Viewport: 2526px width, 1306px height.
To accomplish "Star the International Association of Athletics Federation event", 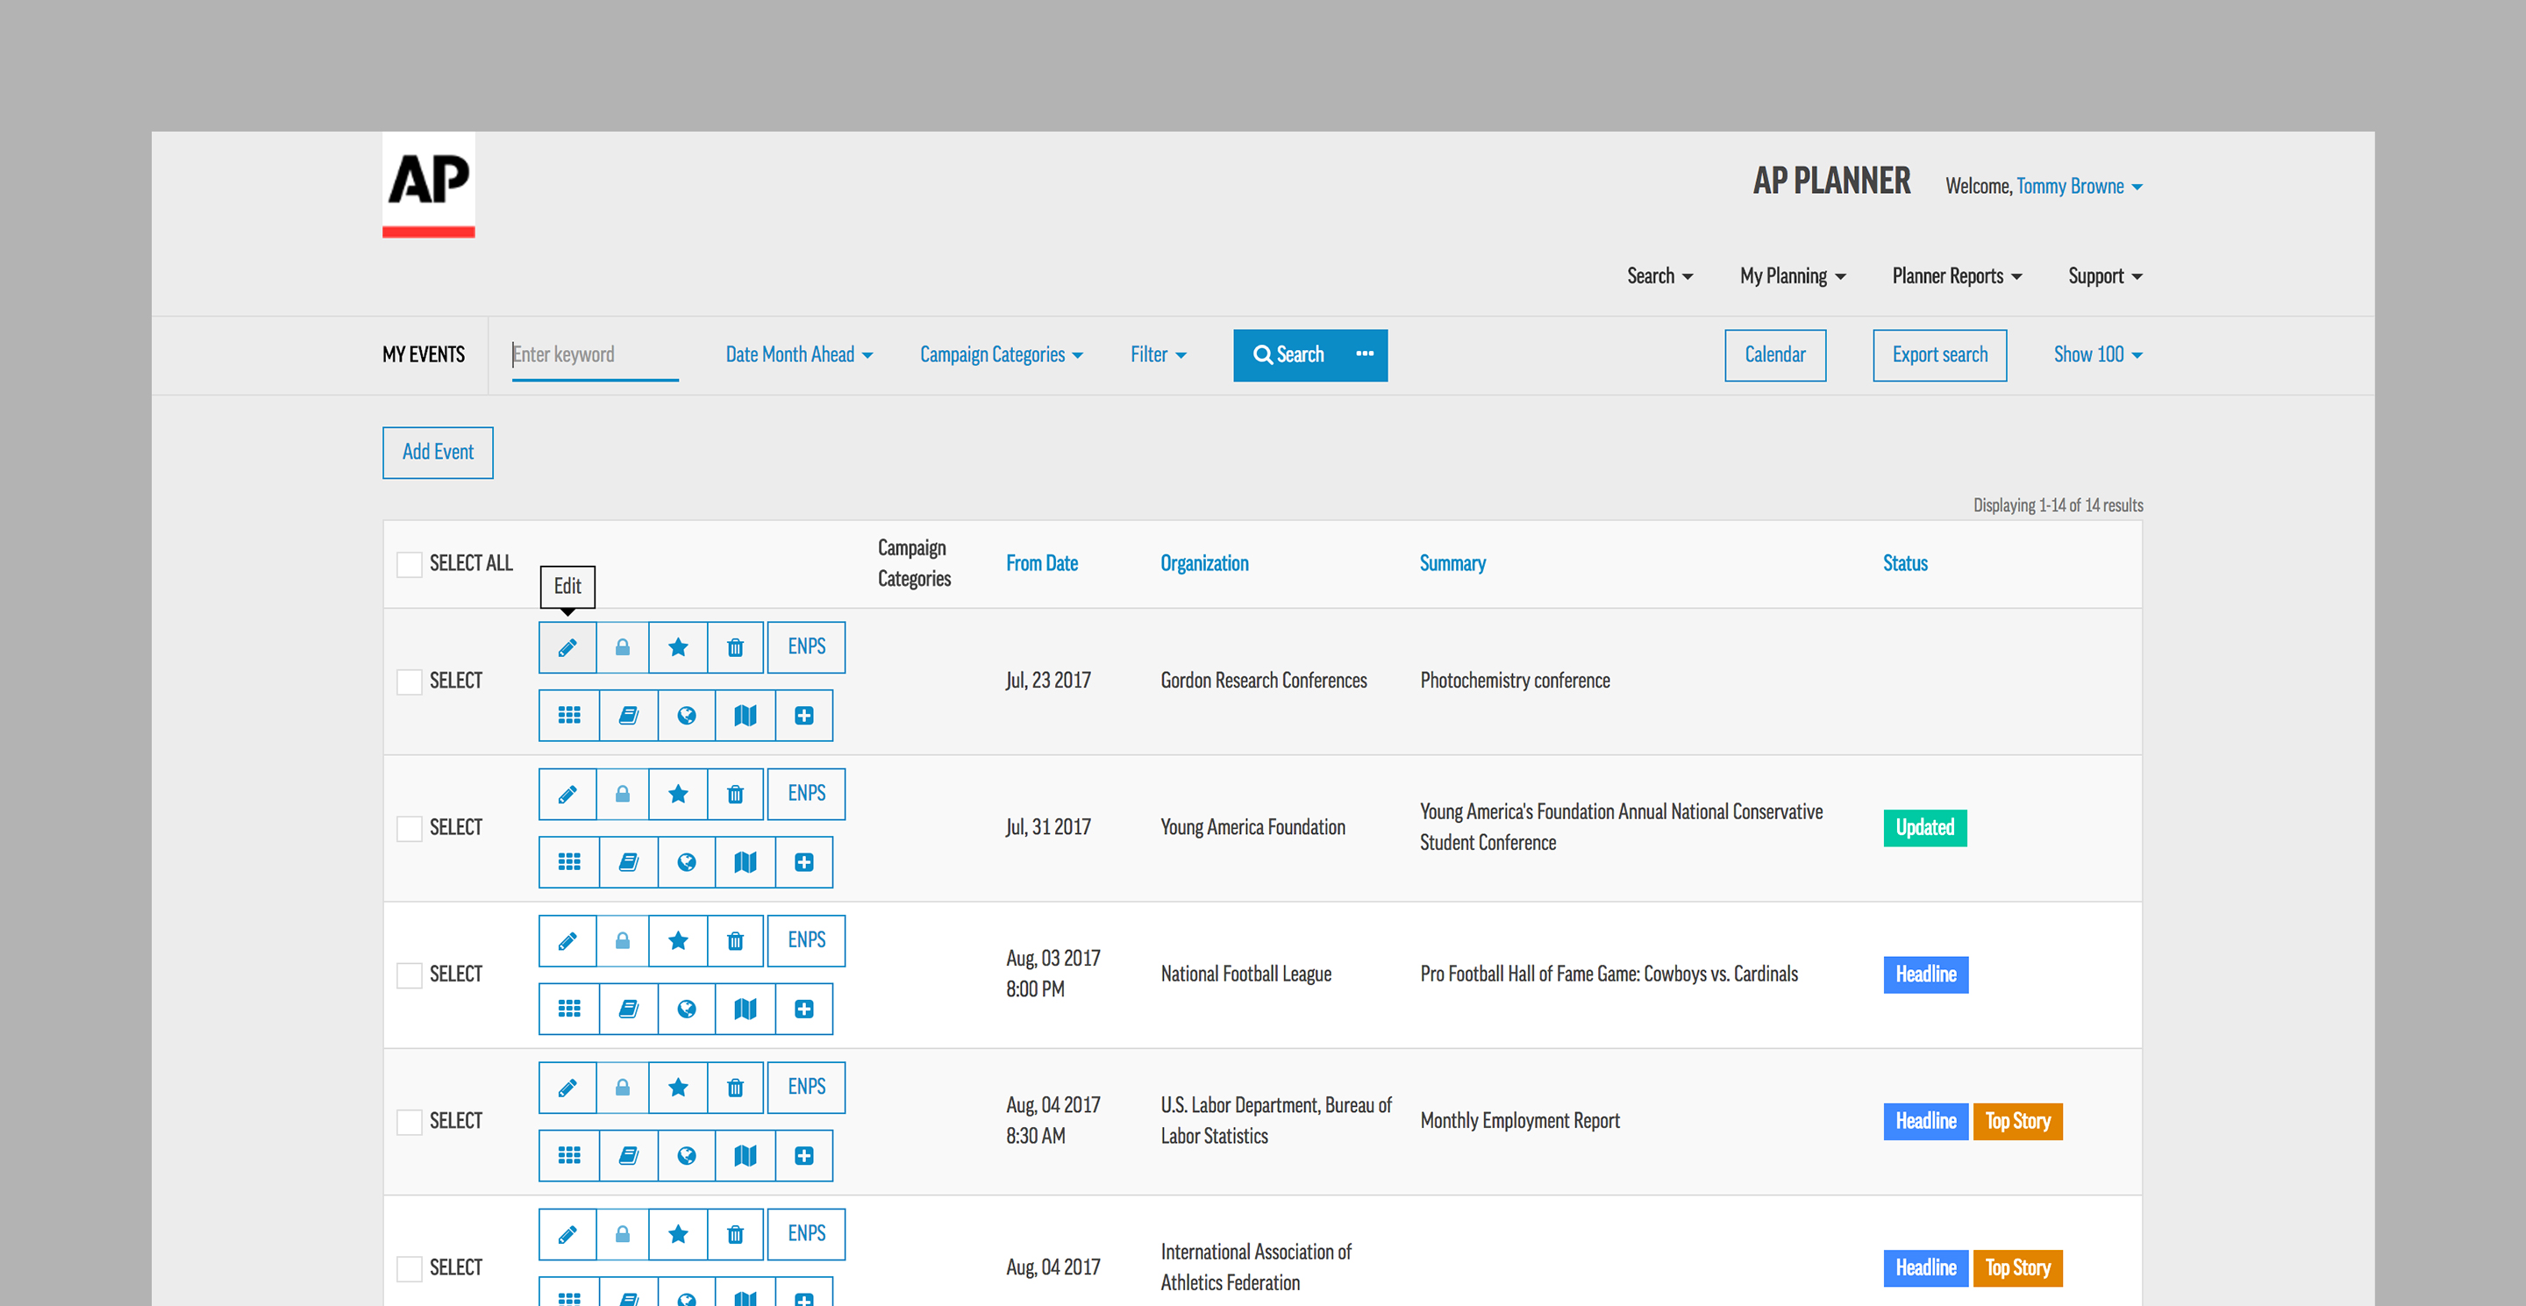I will (678, 1234).
